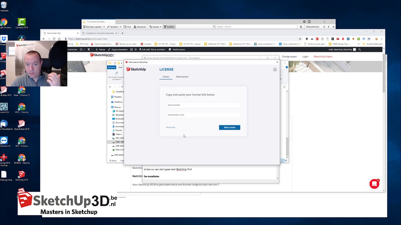Select Deze pc in Explorer navigation pane
This screenshot has height=225, width=401.
(x=116, y=107)
